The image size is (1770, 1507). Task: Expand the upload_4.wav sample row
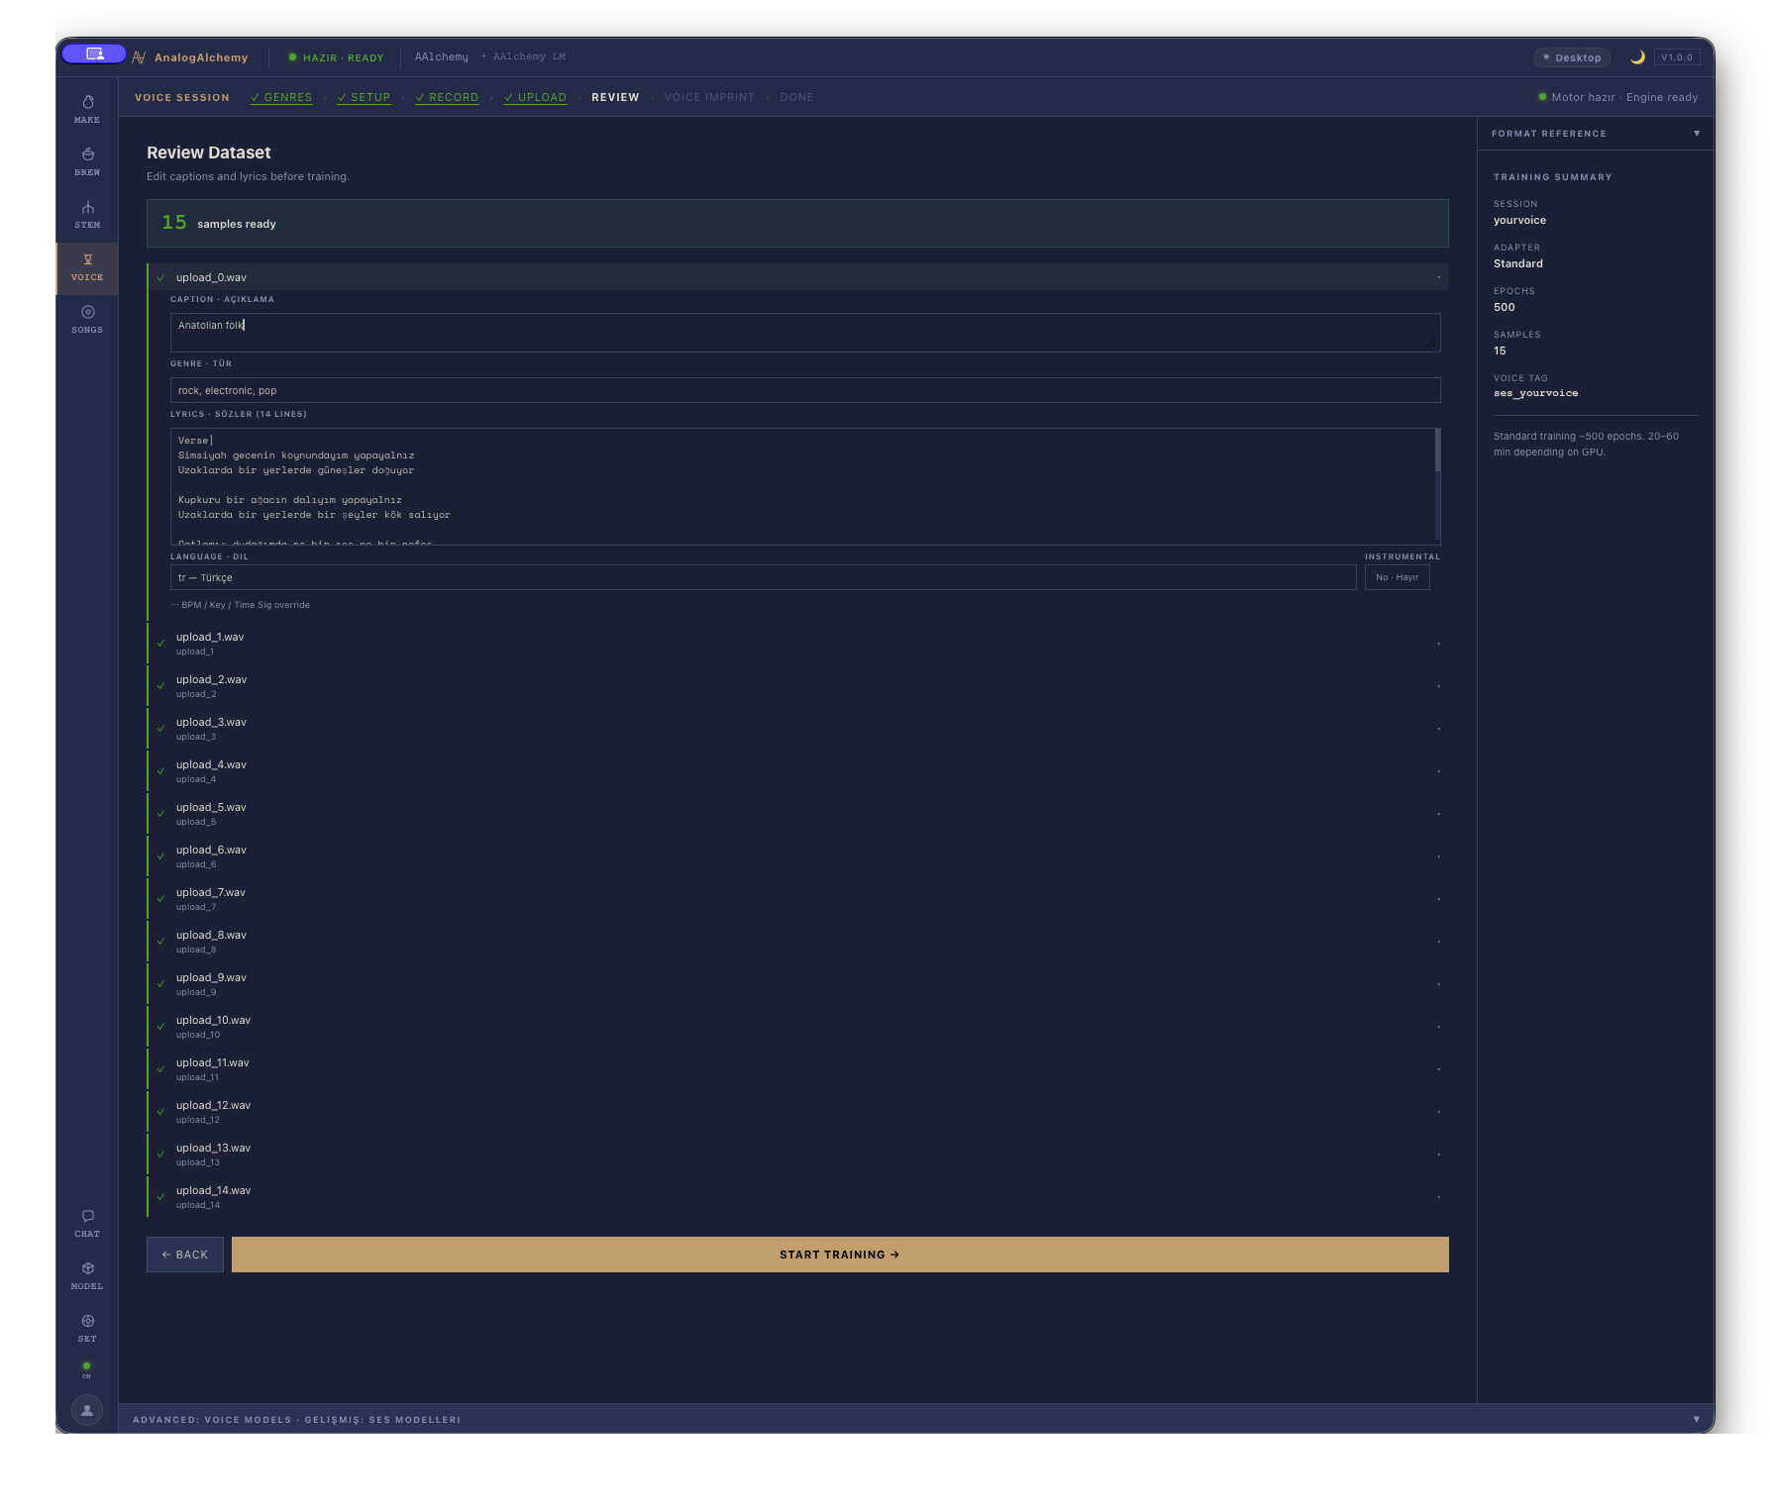click(x=797, y=771)
